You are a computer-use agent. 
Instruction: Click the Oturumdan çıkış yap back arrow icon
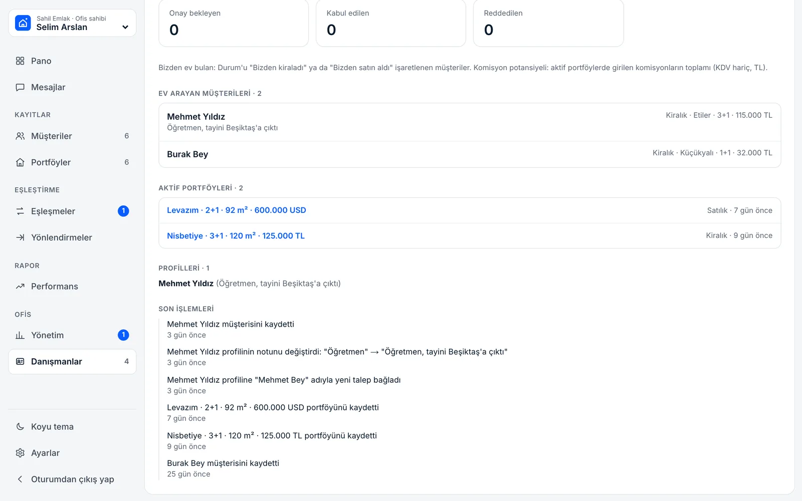[x=20, y=479]
